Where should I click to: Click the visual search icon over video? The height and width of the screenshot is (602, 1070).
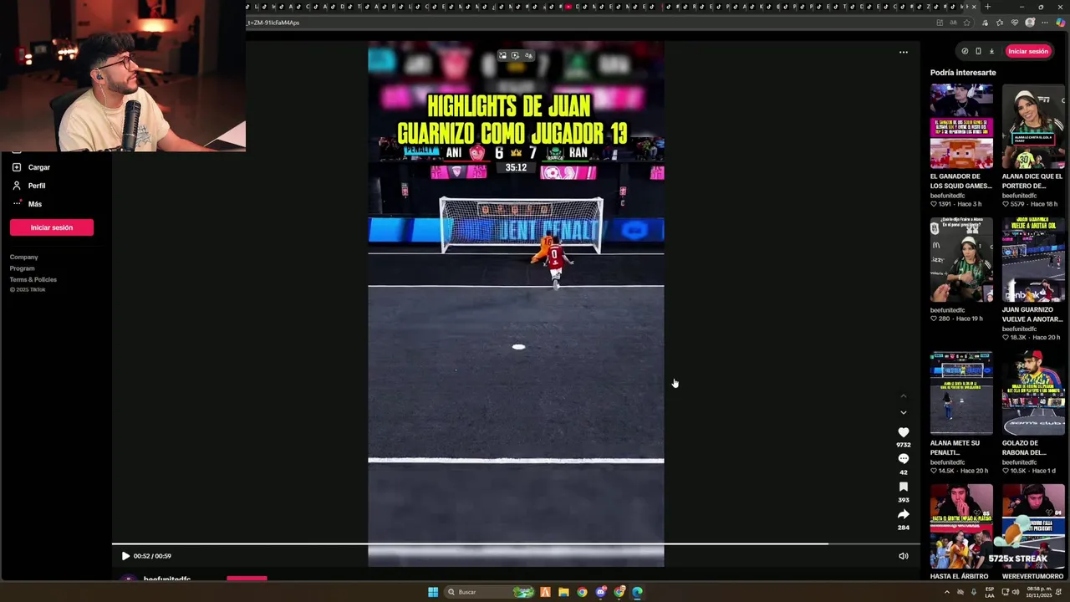[502, 55]
